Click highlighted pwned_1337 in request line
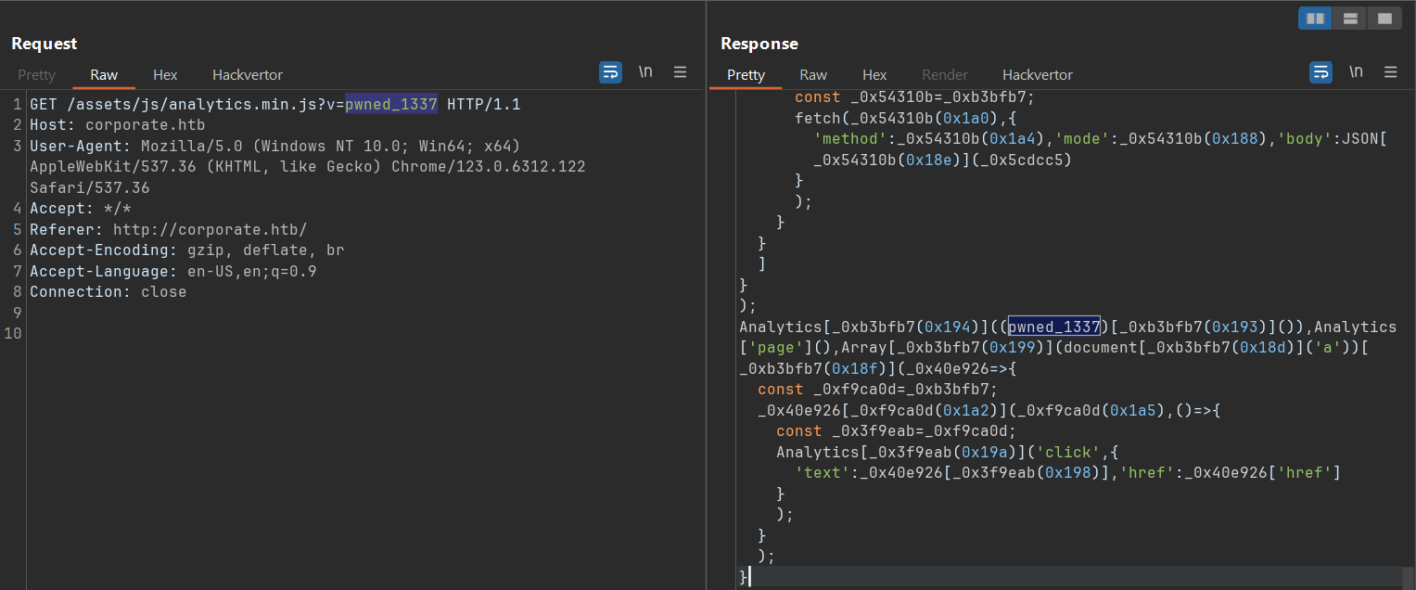Viewport: 1416px width, 590px height. 391,105
